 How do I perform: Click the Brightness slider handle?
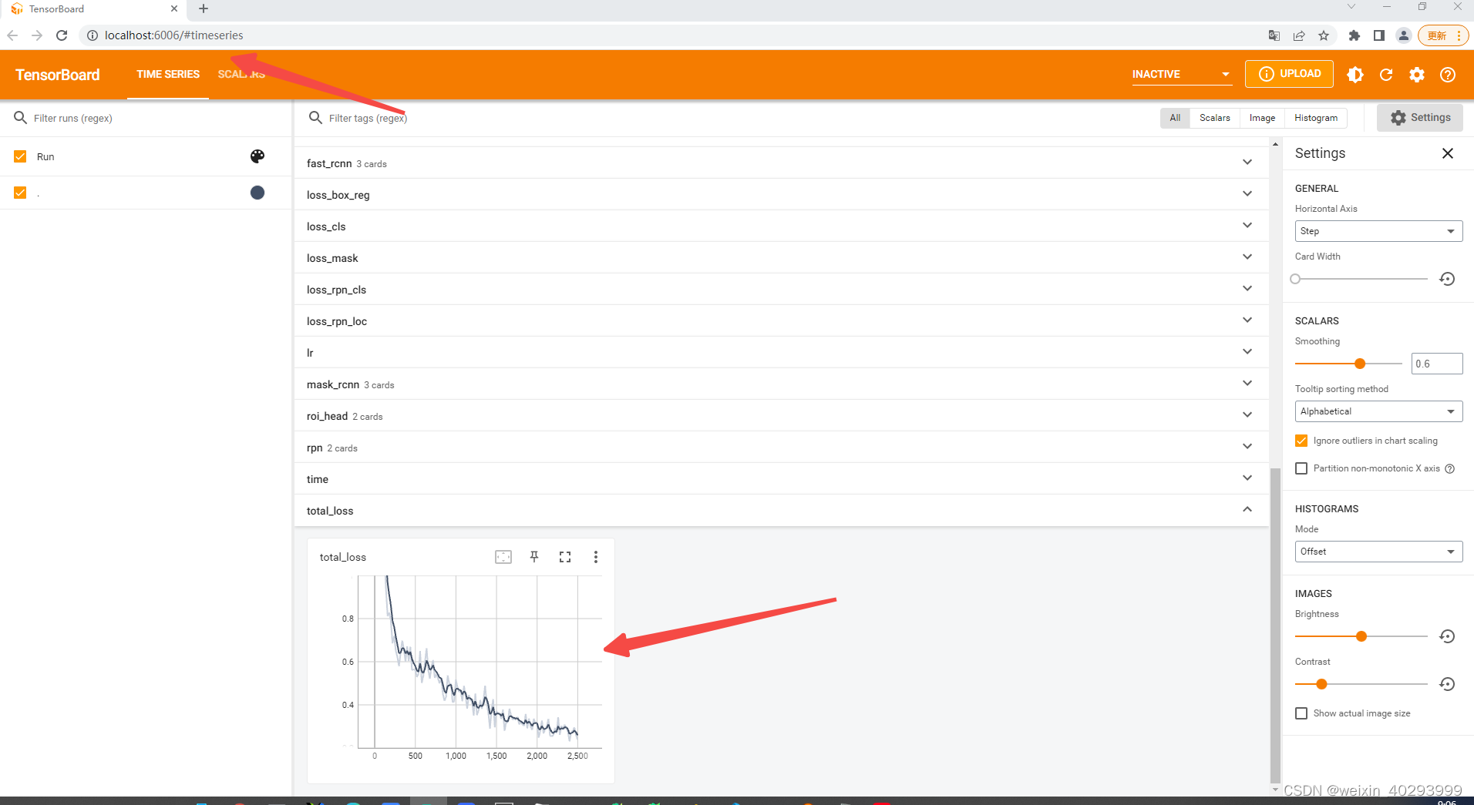point(1361,636)
